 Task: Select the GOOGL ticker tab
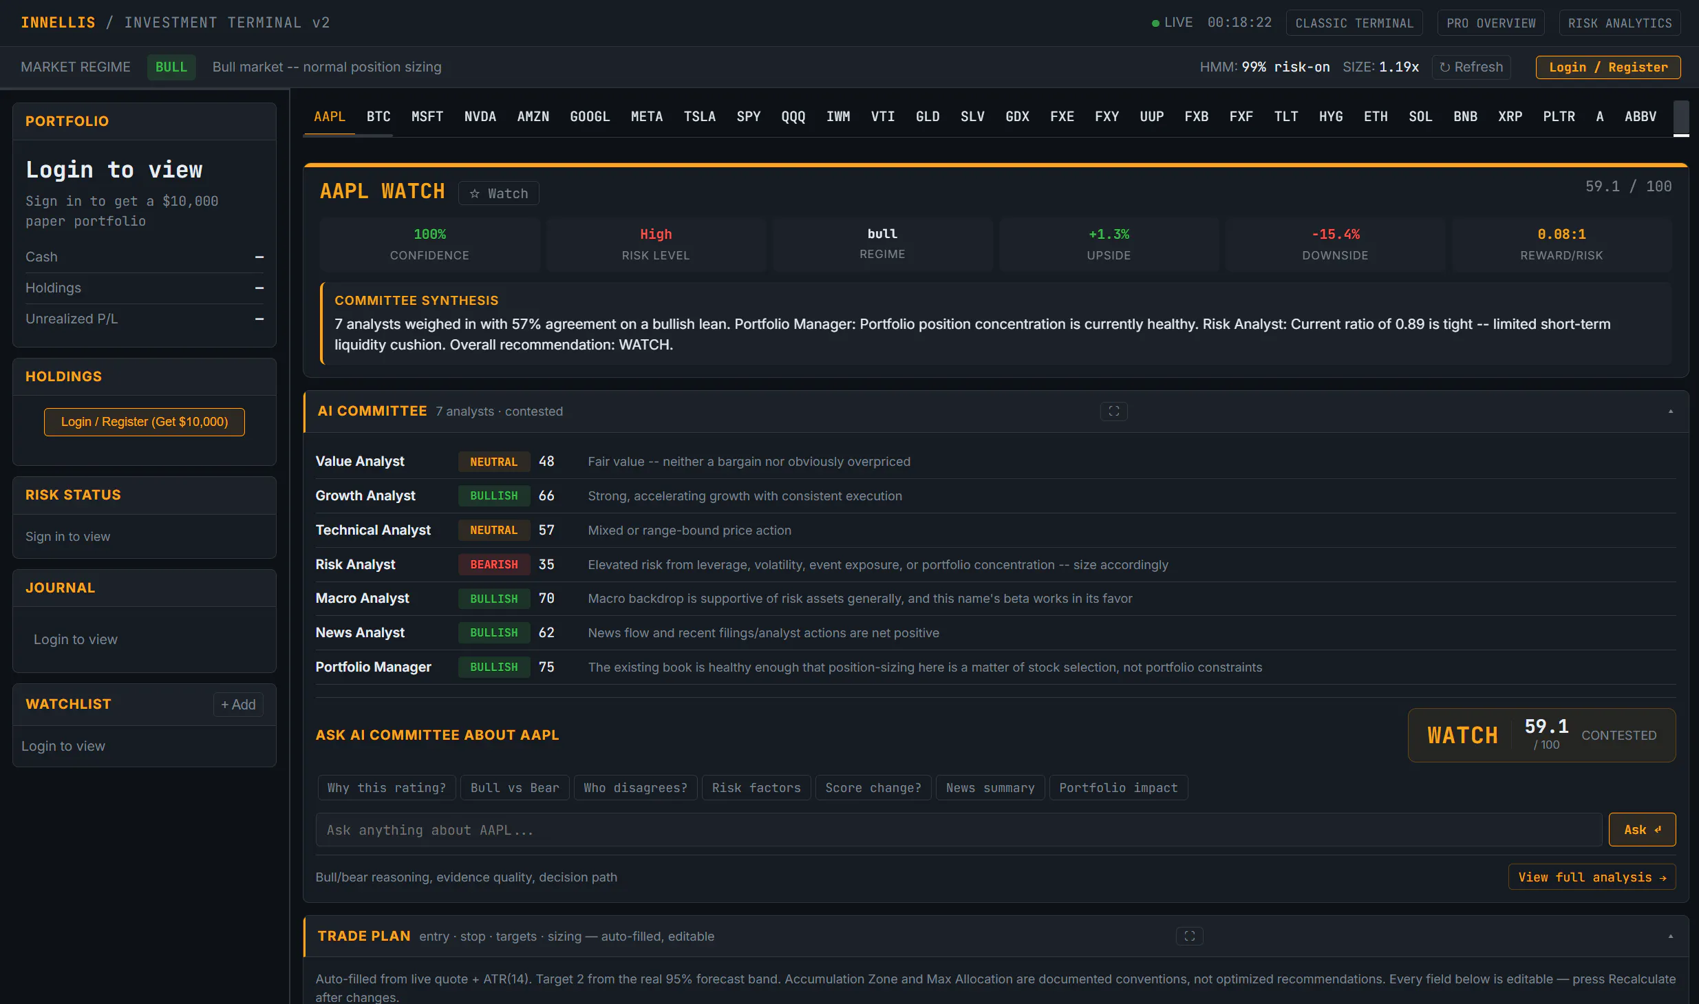pos(590,117)
